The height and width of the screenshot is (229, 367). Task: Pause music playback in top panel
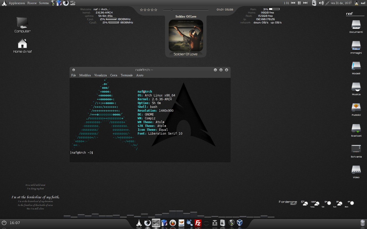299,3
